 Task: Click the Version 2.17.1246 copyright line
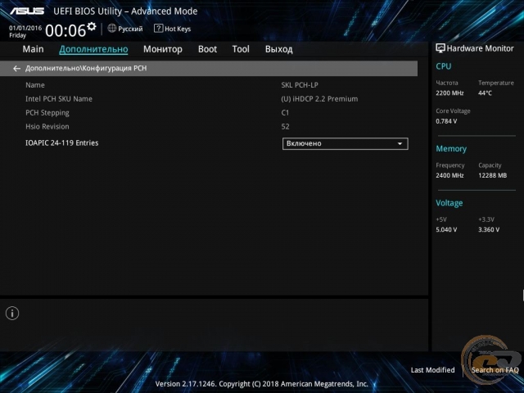pos(262,384)
